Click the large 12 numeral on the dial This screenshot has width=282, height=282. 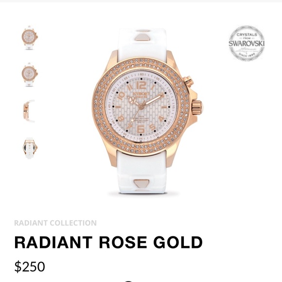click(141, 85)
